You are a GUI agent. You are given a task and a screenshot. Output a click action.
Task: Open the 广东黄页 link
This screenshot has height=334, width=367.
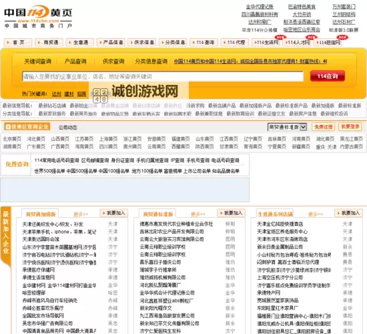[36, 147]
